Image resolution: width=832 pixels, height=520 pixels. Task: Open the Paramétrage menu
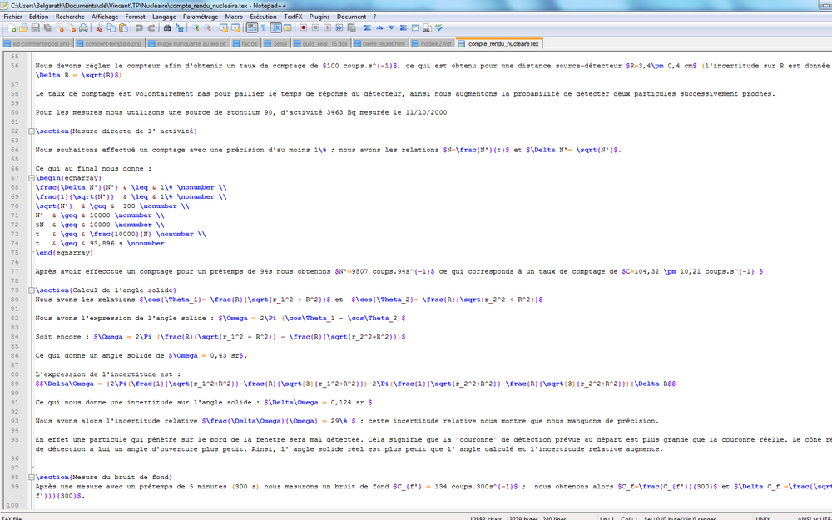[201, 16]
